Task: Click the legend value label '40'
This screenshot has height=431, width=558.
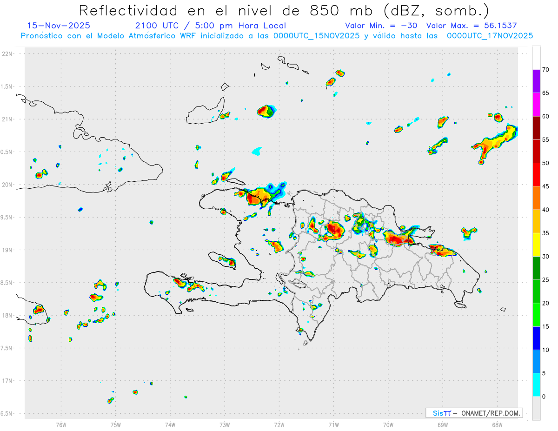Action: pos(545,210)
